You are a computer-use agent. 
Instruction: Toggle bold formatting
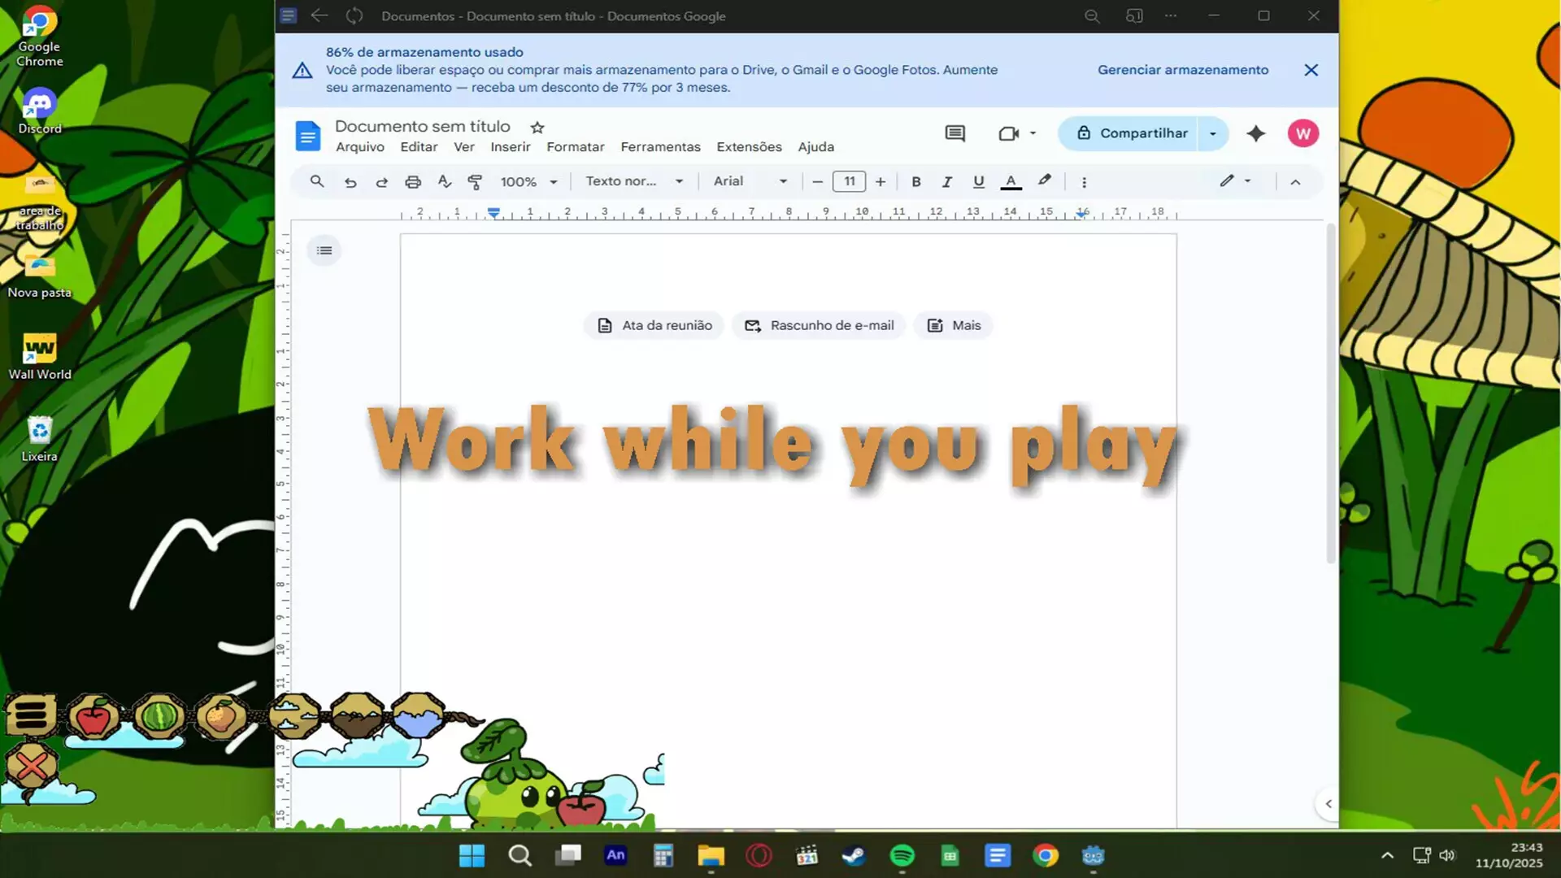pos(916,181)
